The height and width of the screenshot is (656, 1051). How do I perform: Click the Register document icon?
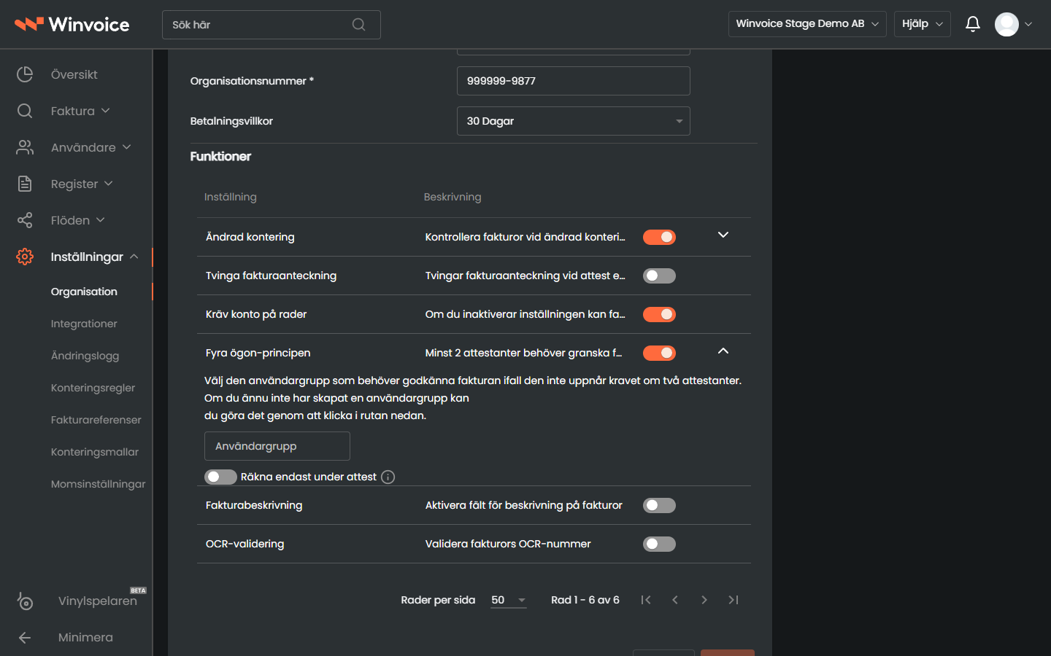pyautogui.click(x=25, y=184)
